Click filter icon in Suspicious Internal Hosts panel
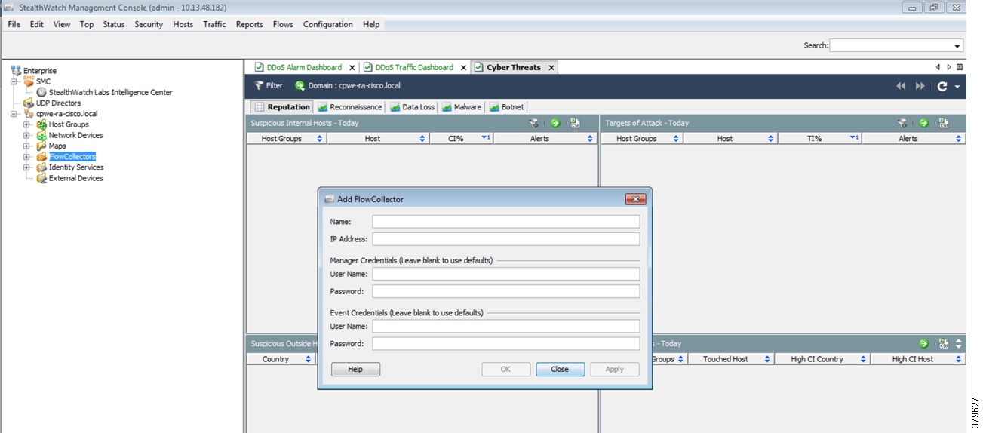The height and width of the screenshot is (433, 983). tap(534, 123)
